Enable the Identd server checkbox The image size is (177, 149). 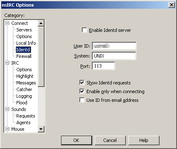click(84, 30)
